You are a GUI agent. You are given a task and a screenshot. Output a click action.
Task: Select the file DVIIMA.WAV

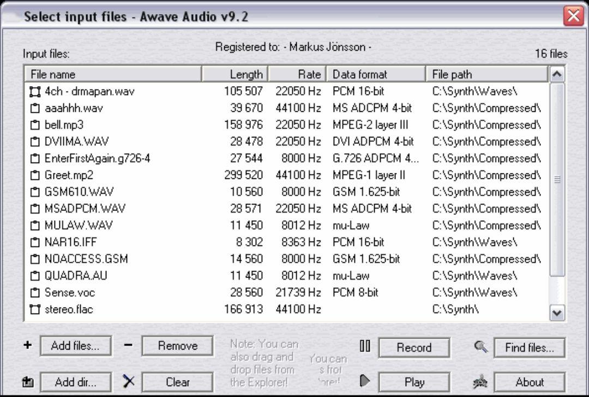[x=77, y=142]
